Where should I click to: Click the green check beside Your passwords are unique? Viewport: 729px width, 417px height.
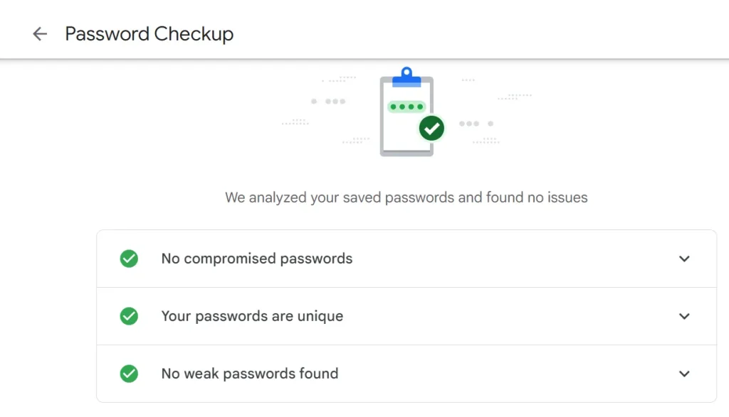(x=129, y=316)
